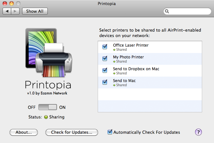Image resolution: width=214 pixels, height=143 pixels.
Task: Open help with the question mark button
Action: pyautogui.click(x=198, y=132)
